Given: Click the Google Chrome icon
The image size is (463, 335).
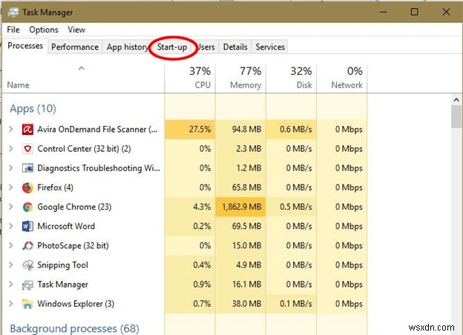Looking at the screenshot, I should [x=27, y=207].
